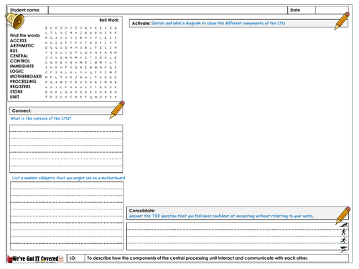Viewport: 359px width, 269px height.
Task: Click the empty Date field
Action: click(x=332, y=10)
